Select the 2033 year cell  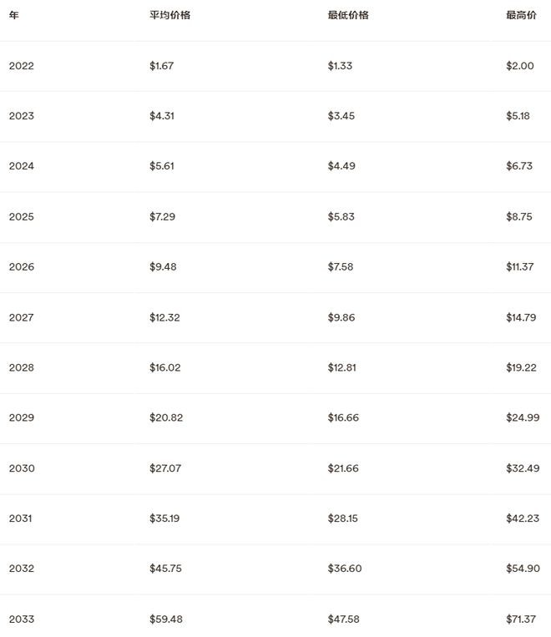22,619
